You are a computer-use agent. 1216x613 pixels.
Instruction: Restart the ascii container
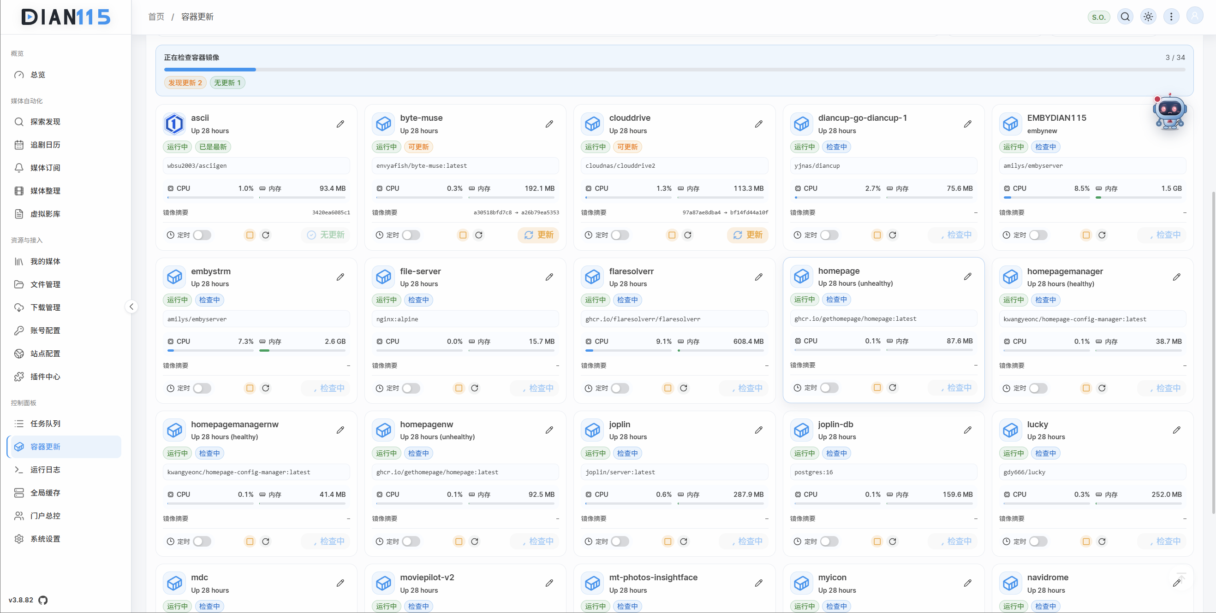266,235
